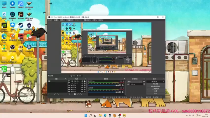
Task: Adjust the 桌面音频 volume slider
Action: (x=103, y=92)
